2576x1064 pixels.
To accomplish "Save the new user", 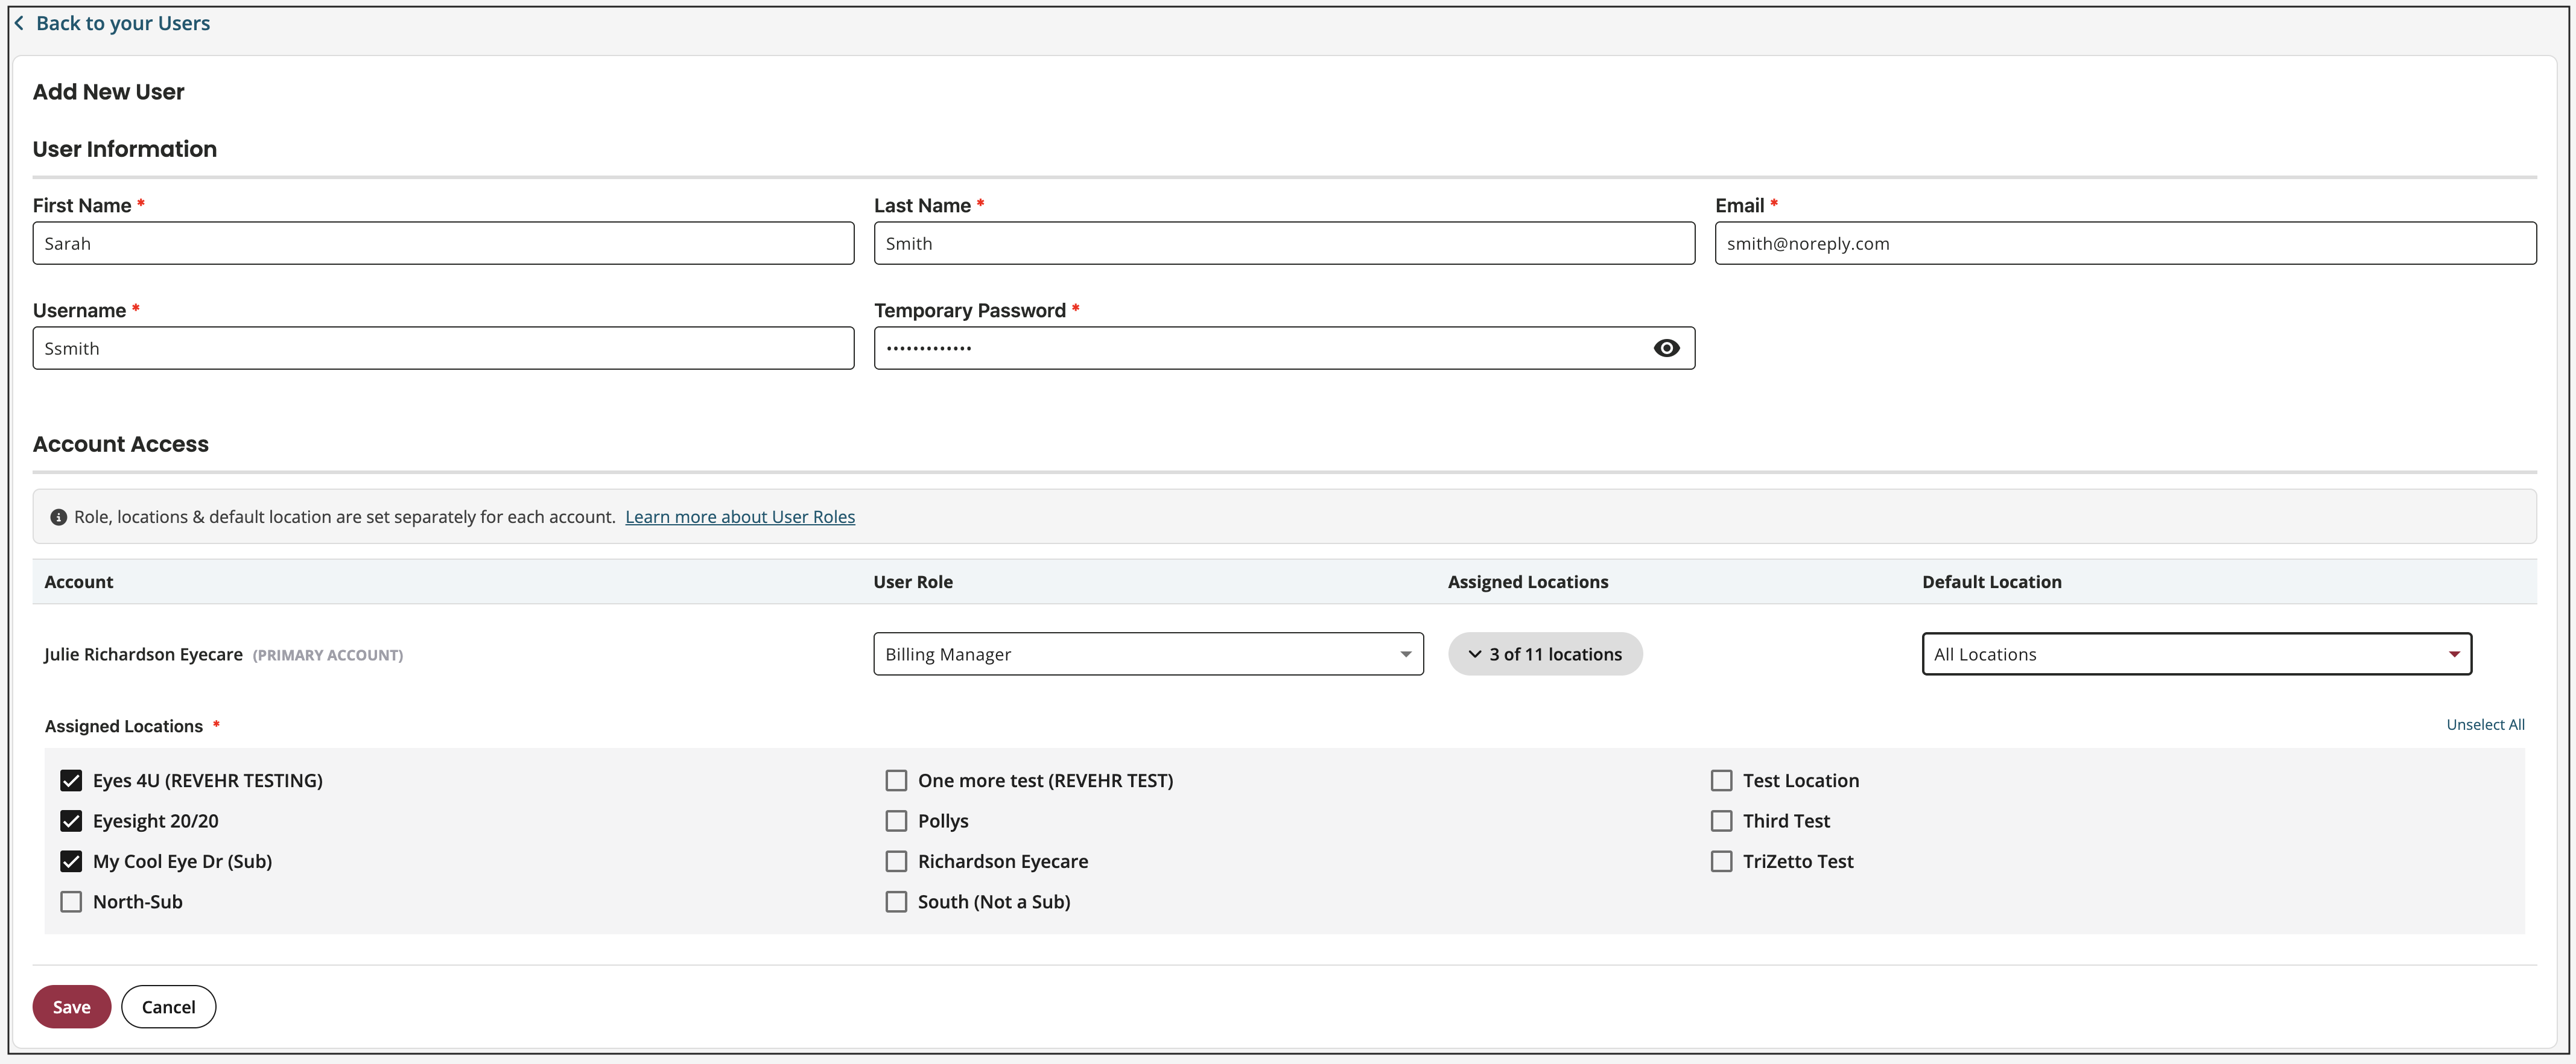I will click(x=72, y=1007).
